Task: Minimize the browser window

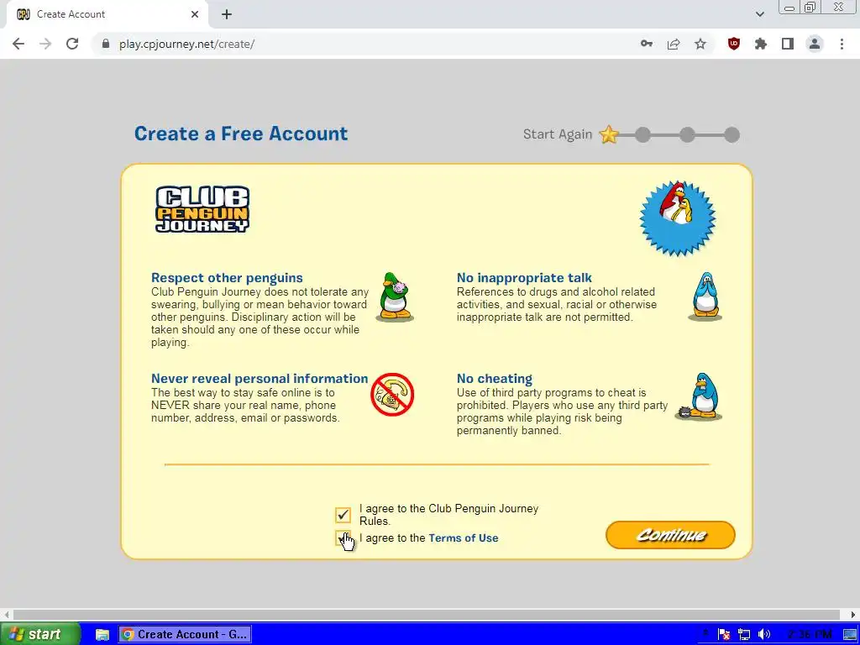Action: (789, 8)
